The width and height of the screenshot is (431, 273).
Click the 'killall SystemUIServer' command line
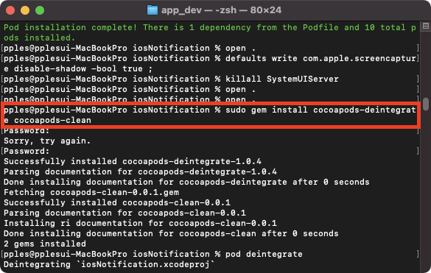[171, 79]
